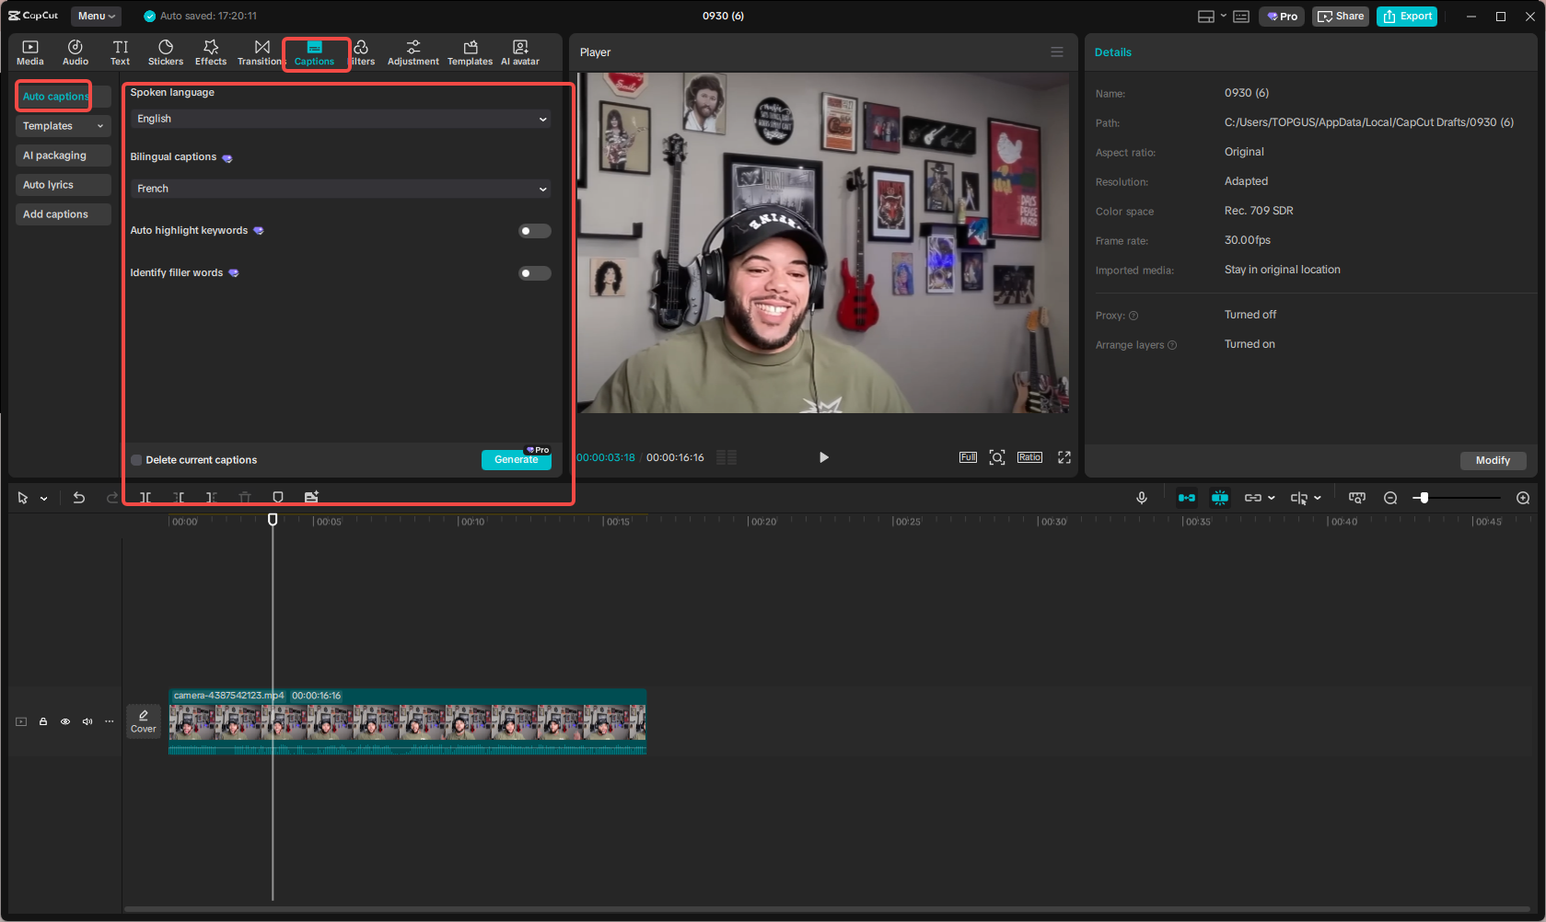Open the Stickers panel
Viewport: 1546px width, 922px height.
pos(165,52)
